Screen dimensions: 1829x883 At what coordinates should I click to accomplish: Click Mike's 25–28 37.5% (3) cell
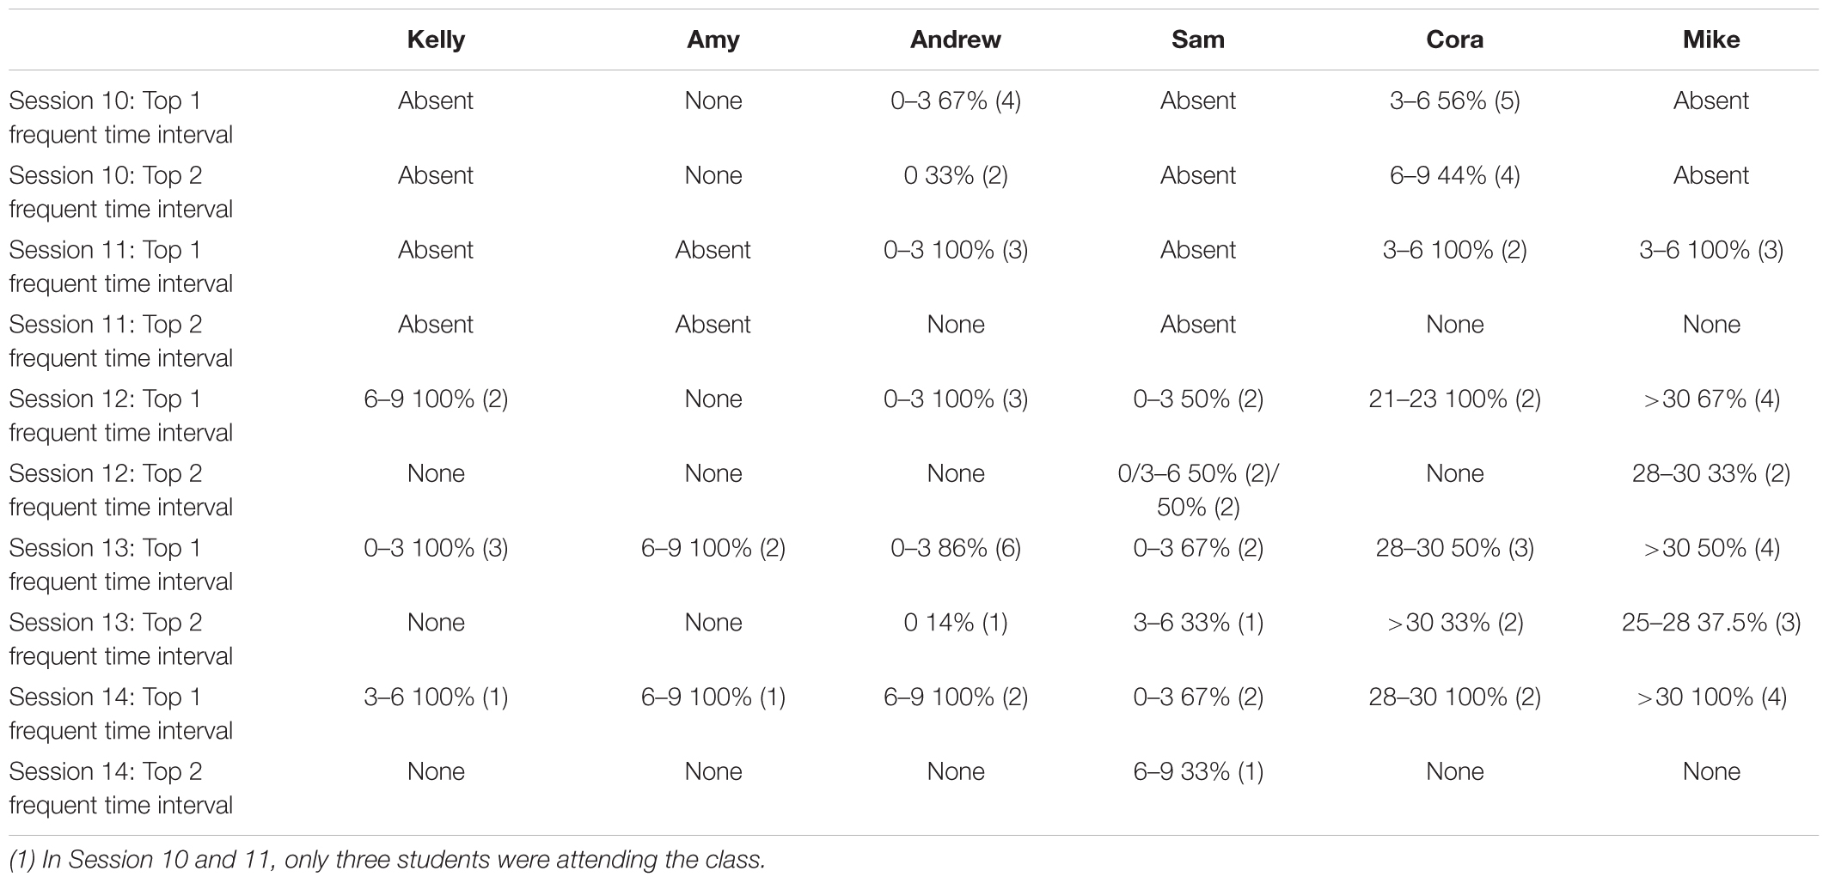click(x=1711, y=624)
